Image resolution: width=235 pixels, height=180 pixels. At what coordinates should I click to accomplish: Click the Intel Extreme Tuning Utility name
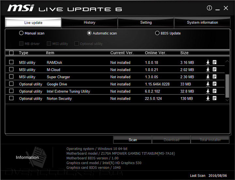(x=68, y=91)
